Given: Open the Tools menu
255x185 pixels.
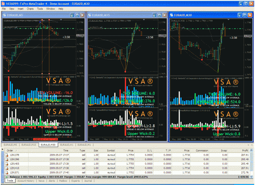Looking at the screenshot, I should tap(40, 9).
